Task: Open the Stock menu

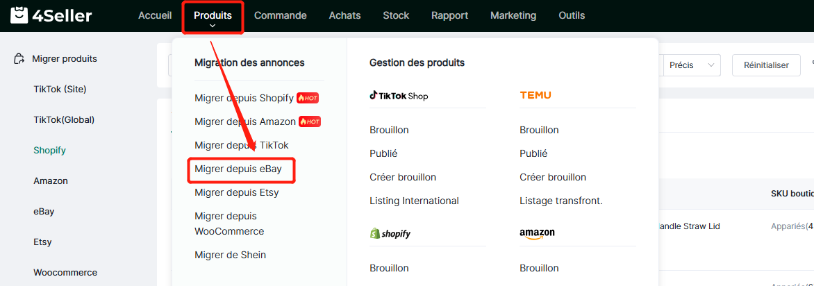Action: (396, 15)
